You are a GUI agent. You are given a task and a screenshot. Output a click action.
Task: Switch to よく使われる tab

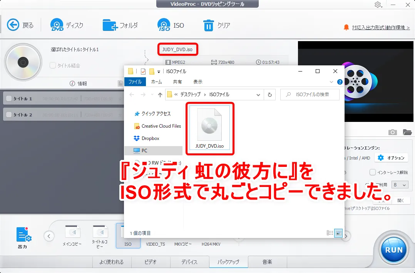pos(111,262)
